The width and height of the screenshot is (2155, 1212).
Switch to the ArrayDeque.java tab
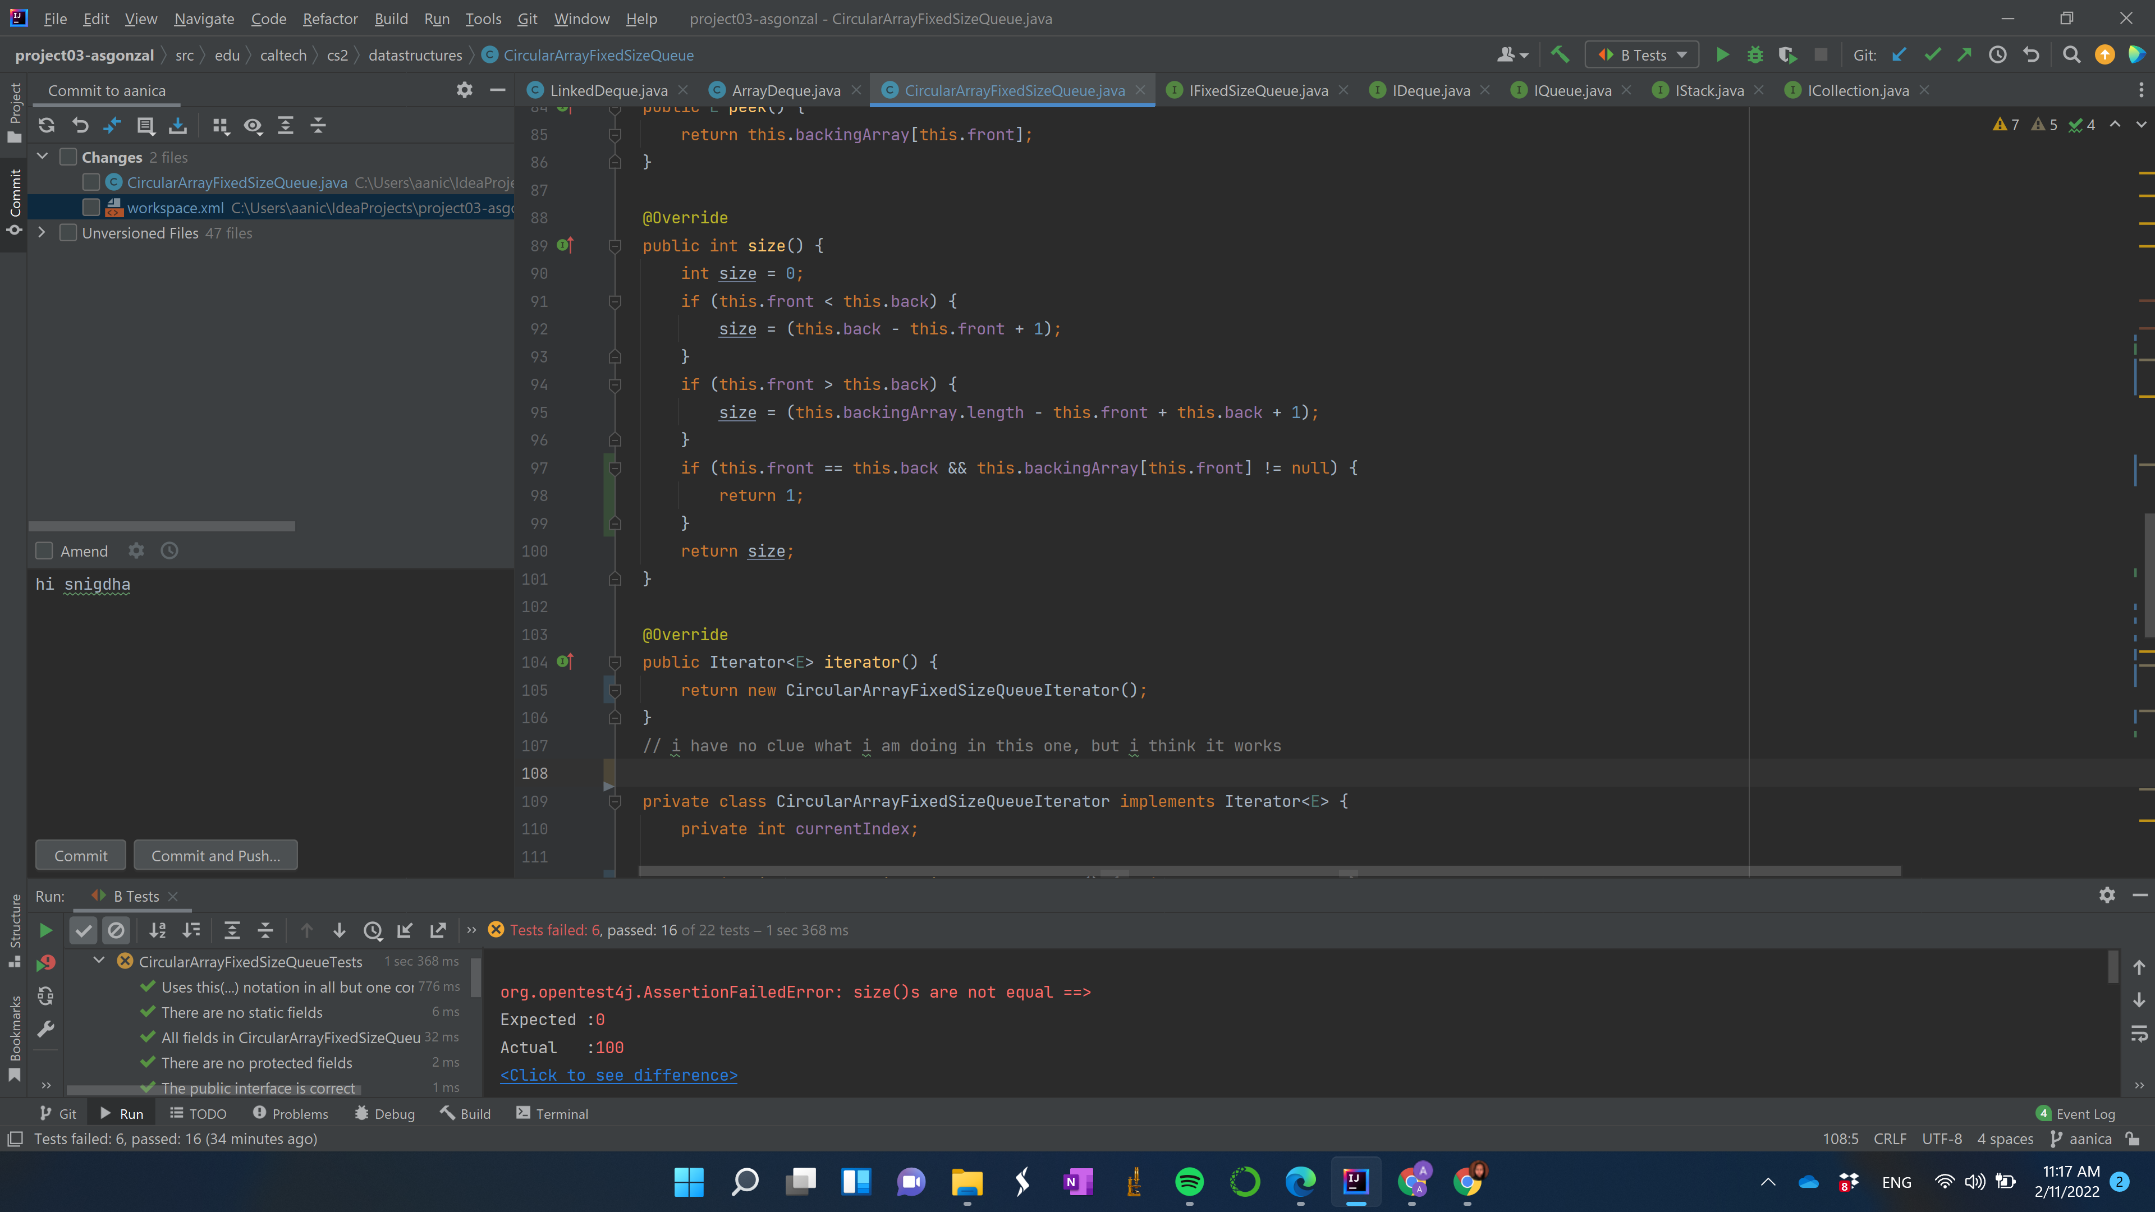point(785,90)
